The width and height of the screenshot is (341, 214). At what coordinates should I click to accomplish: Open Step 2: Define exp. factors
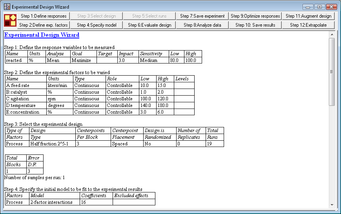(x=44, y=25)
